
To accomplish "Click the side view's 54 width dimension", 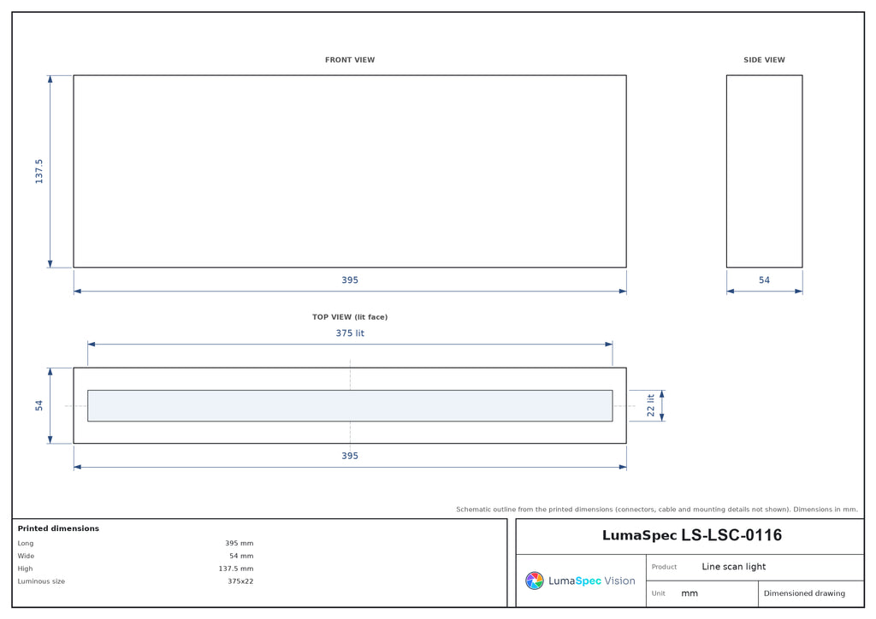I will click(764, 280).
